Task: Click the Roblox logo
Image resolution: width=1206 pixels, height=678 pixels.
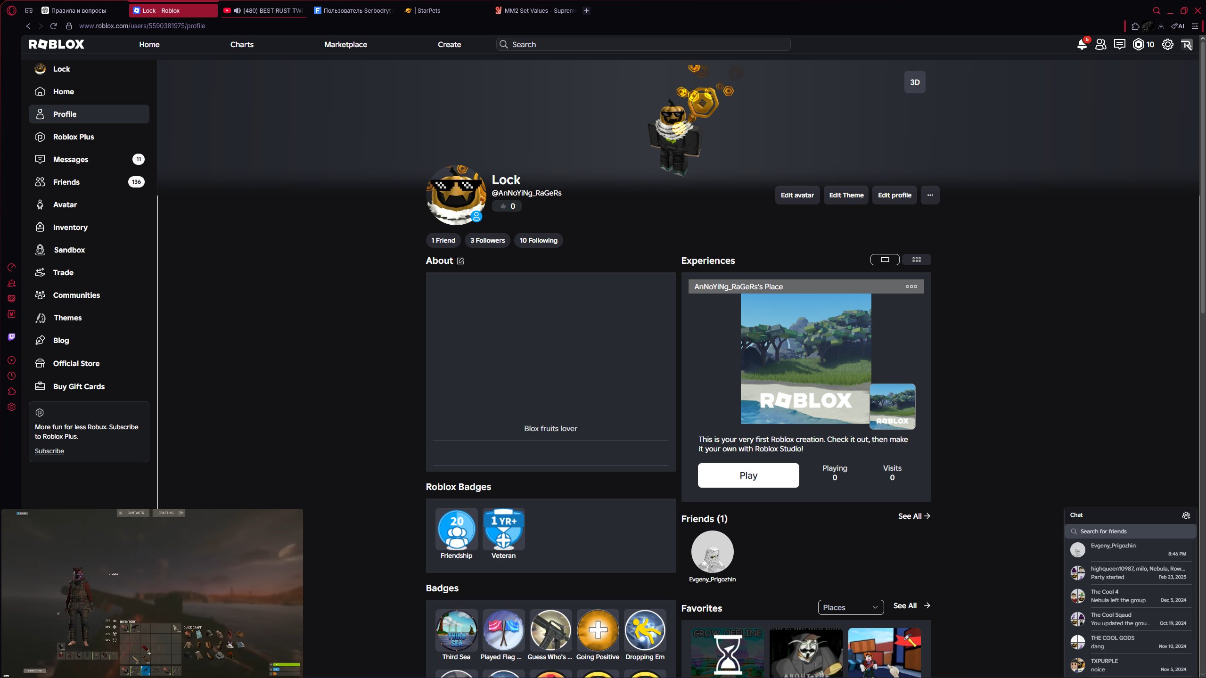Action: click(56, 44)
